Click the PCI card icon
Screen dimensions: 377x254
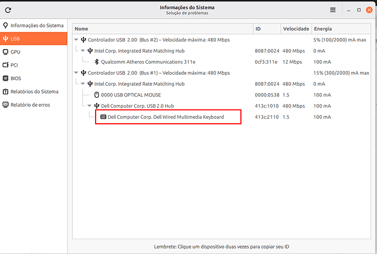5,65
